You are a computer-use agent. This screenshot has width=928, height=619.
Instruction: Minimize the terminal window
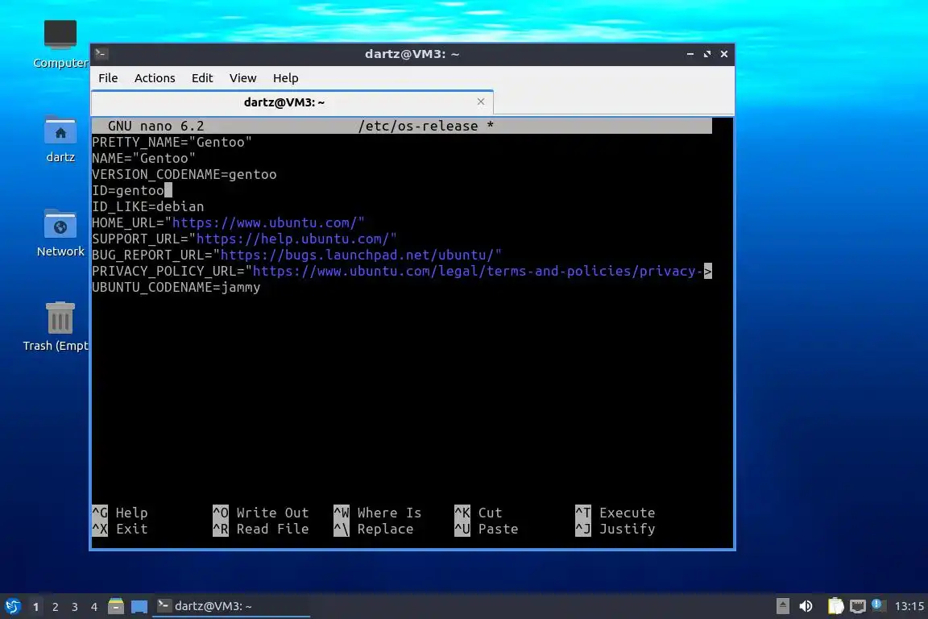690,54
